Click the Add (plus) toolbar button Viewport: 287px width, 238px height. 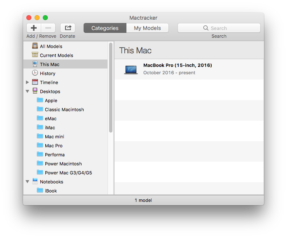(x=34, y=28)
